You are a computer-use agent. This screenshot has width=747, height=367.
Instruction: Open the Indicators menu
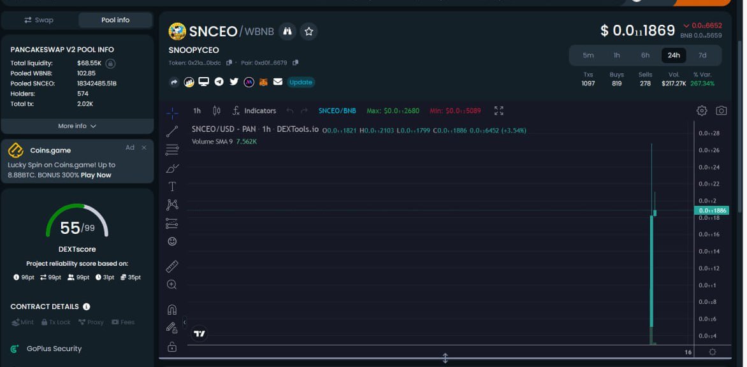coord(254,111)
